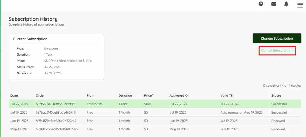Show notifications via the bell icon
Image resolution: width=306 pixels, height=137 pixels.
[286, 4]
